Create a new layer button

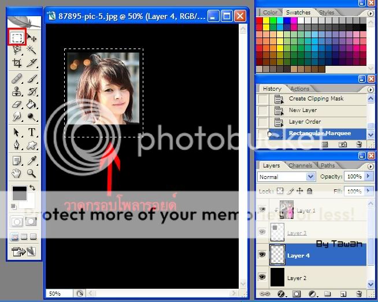pyautogui.click(x=343, y=294)
